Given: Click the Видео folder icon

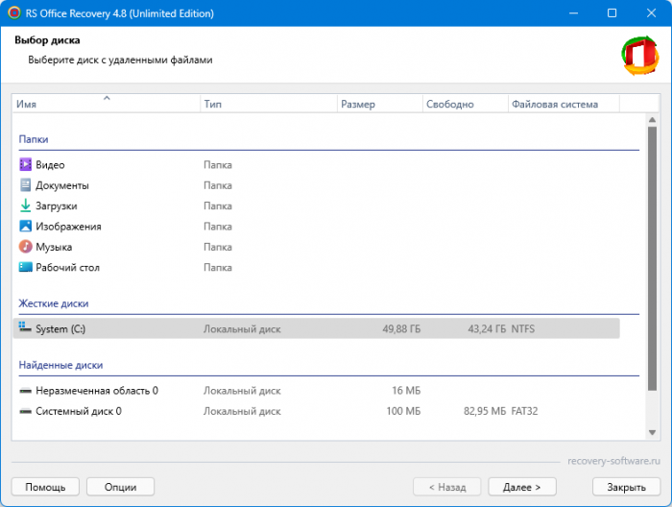Looking at the screenshot, I should (25, 165).
